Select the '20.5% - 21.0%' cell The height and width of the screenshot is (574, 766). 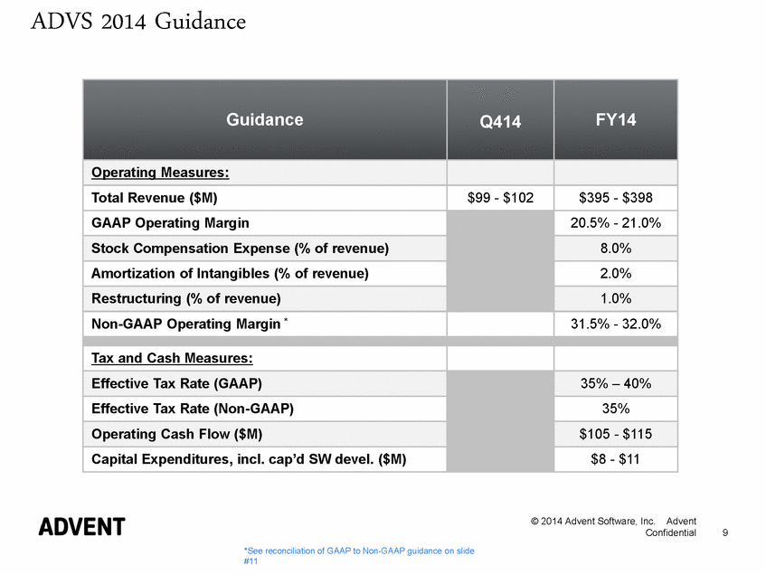click(616, 223)
